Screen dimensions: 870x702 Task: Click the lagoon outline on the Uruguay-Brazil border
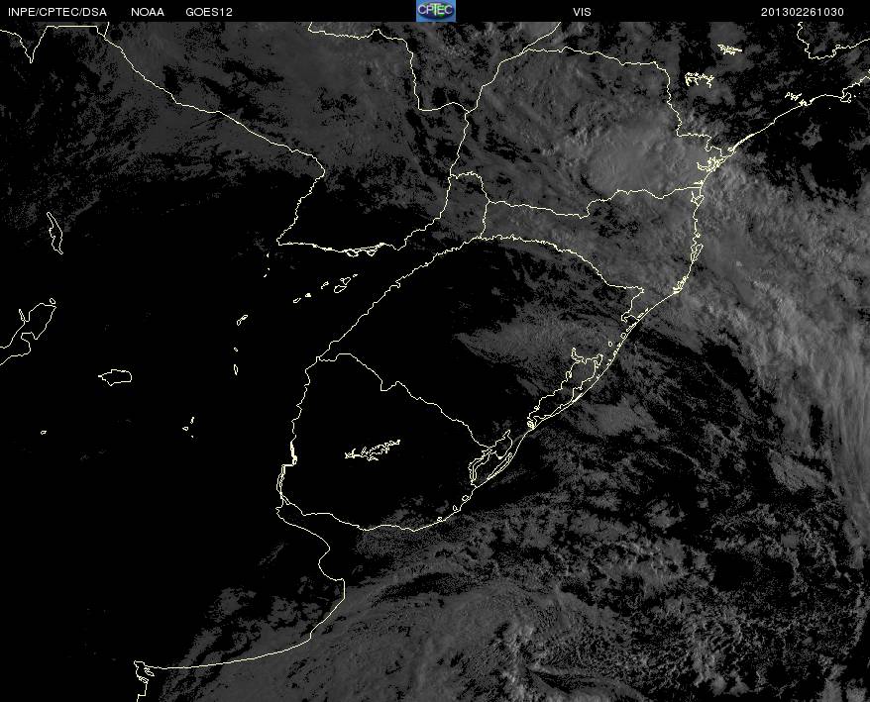pos(490,455)
